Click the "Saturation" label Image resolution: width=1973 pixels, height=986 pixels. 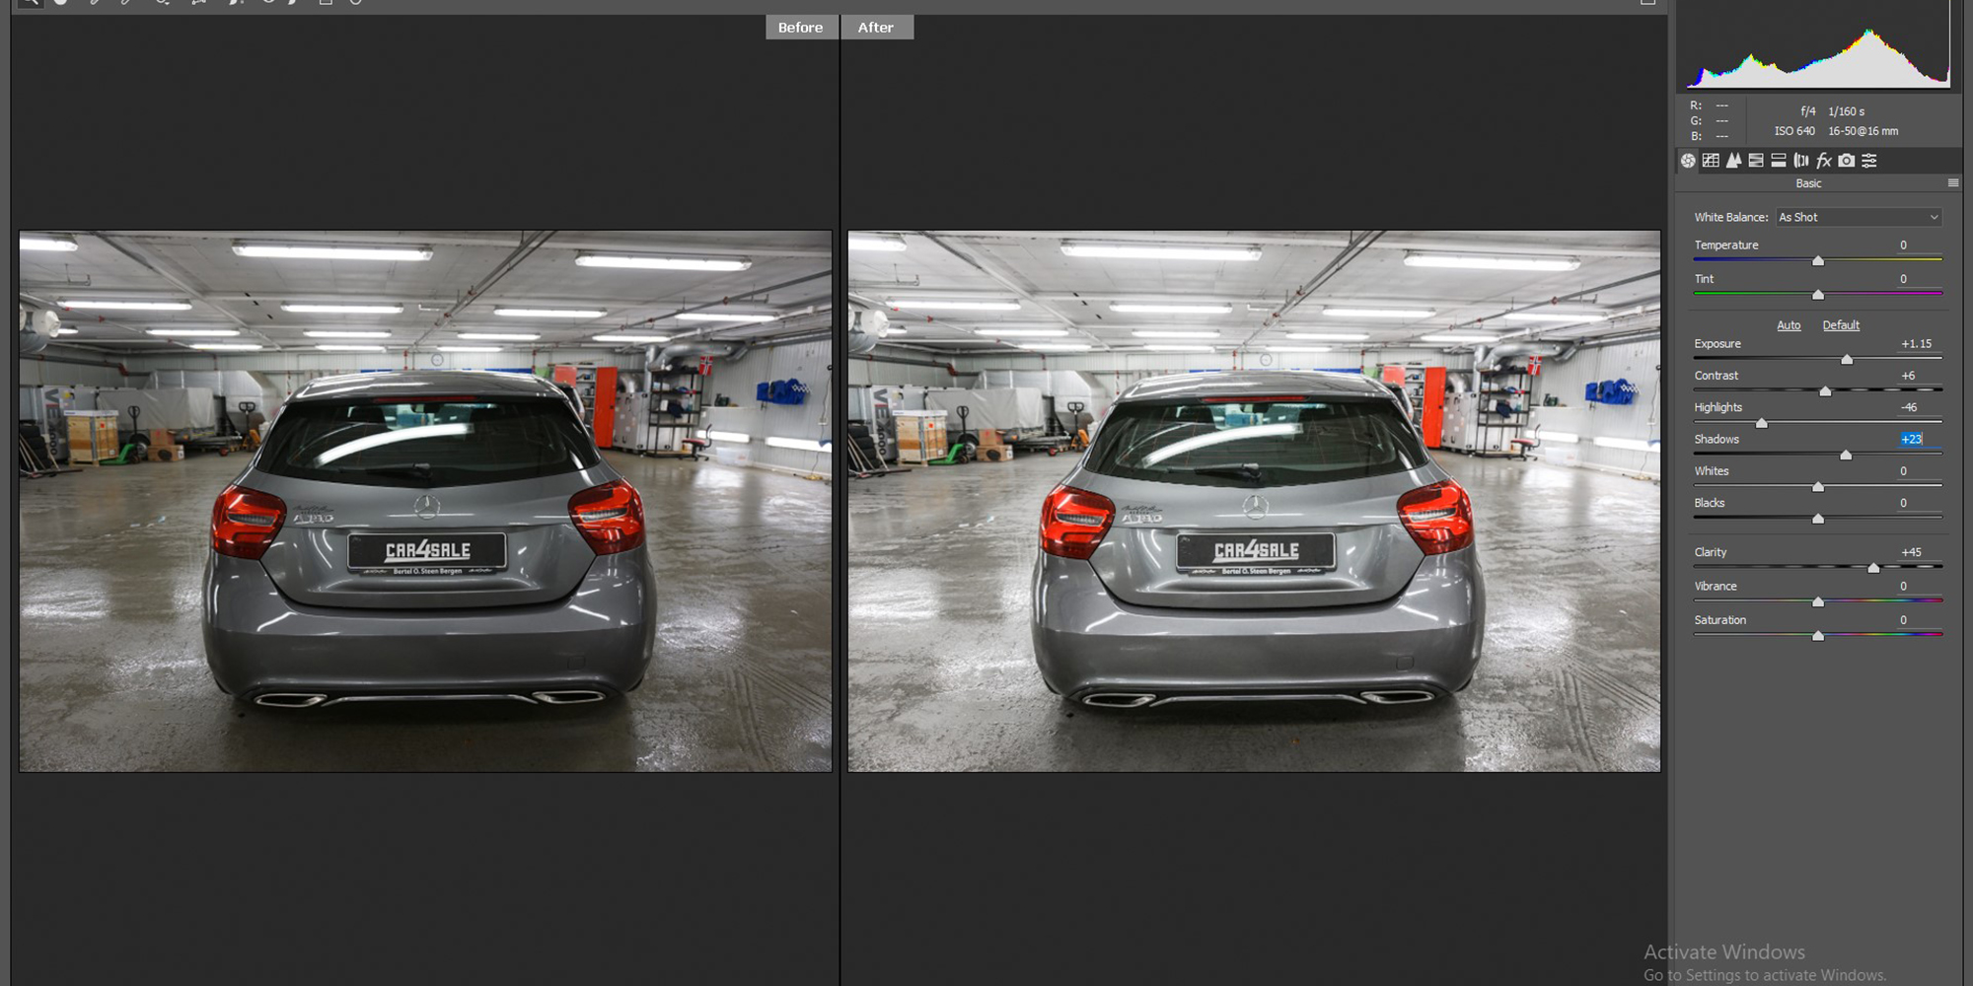[x=1720, y=620]
